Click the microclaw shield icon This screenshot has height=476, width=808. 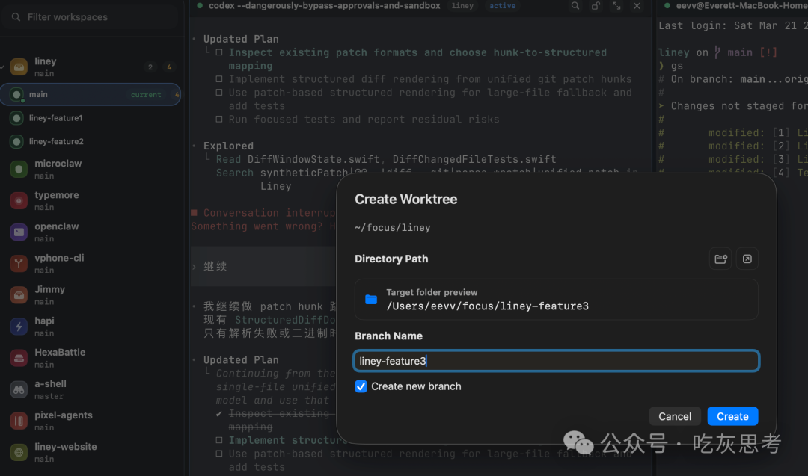click(x=19, y=170)
